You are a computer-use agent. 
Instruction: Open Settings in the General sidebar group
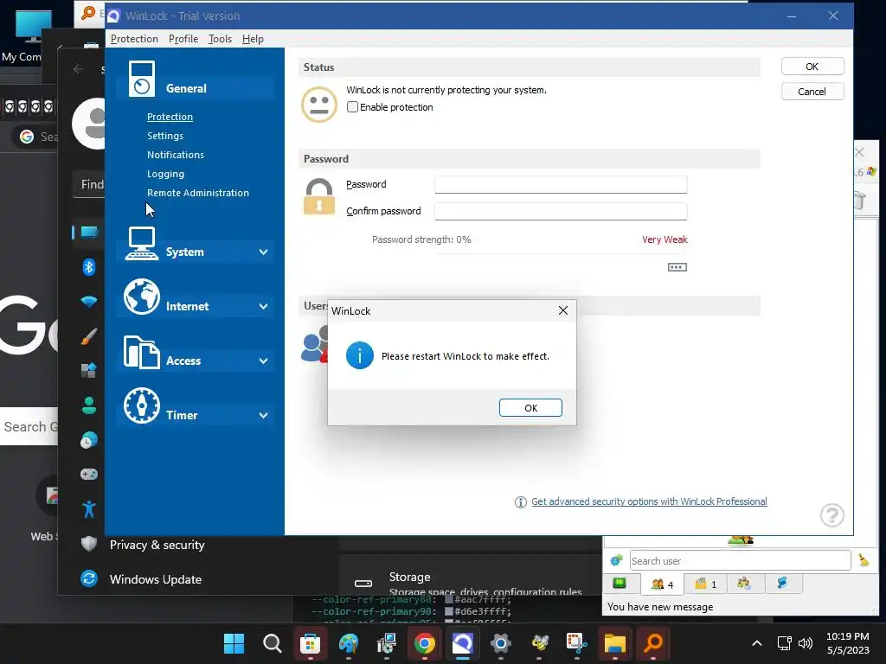(x=165, y=136)
